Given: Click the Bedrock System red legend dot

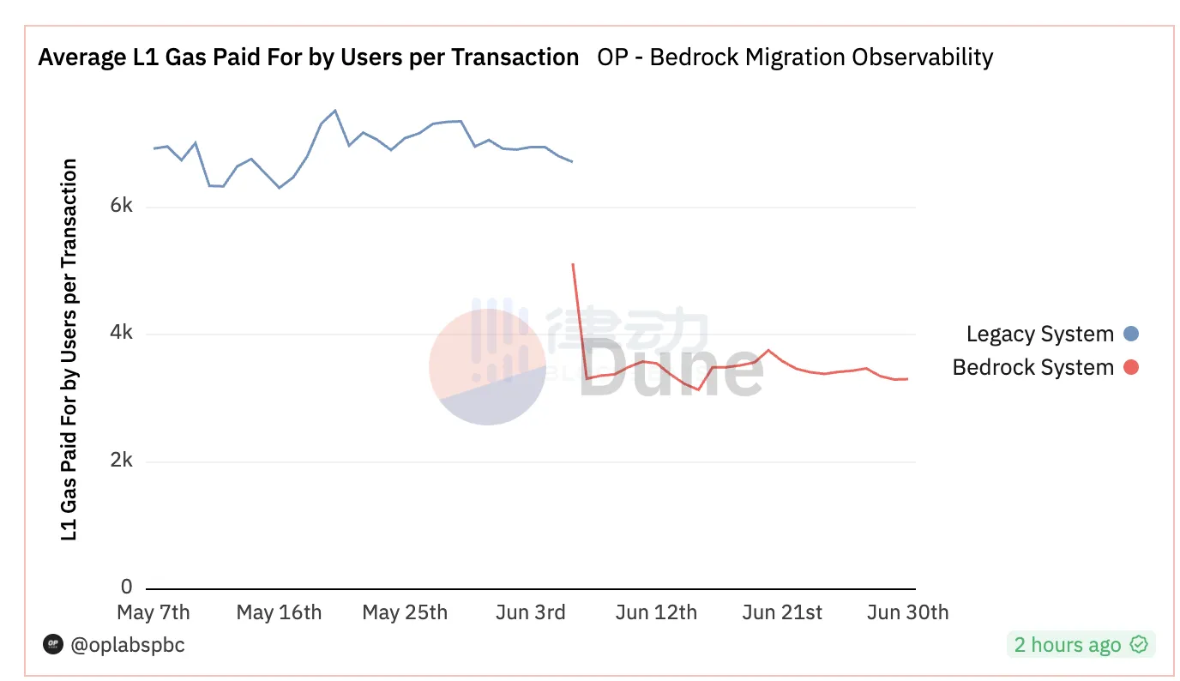Looking at the screenshot, I should tap(1130, 368).
